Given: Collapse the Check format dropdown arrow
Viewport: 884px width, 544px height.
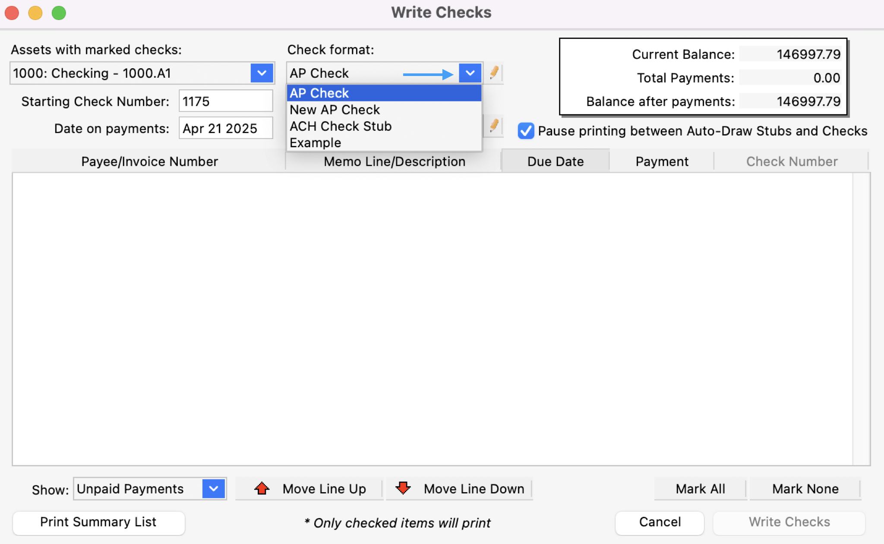Looking at the screenshot, I should point(470,73).
